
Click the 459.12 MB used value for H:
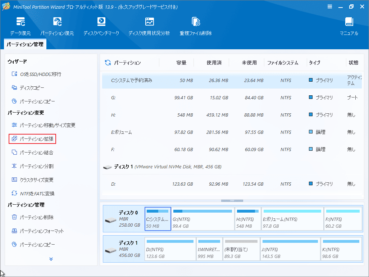click(217, 115)
